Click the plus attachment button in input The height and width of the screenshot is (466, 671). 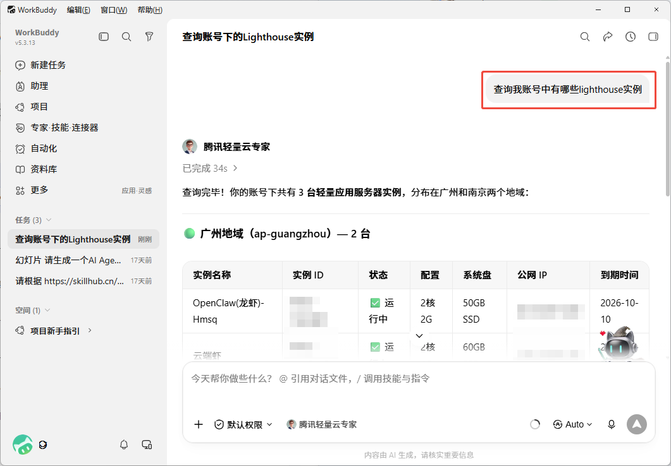(x=198, y=424)
